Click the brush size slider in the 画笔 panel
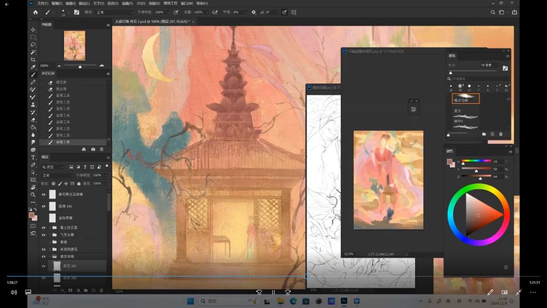Viewport: 547px width, 308px height. click(450, 72)
